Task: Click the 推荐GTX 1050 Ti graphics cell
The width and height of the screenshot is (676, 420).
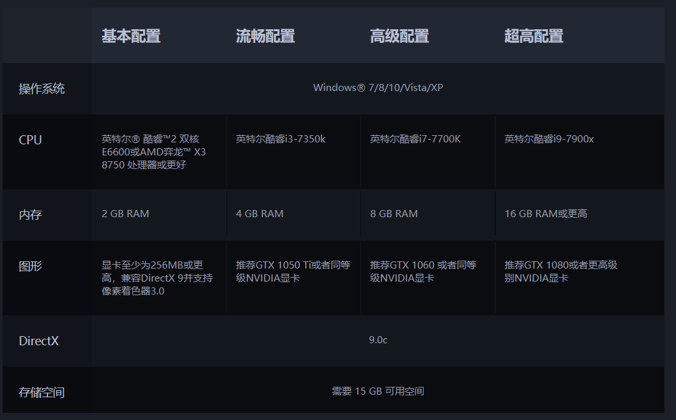Action: click(293, 271)
